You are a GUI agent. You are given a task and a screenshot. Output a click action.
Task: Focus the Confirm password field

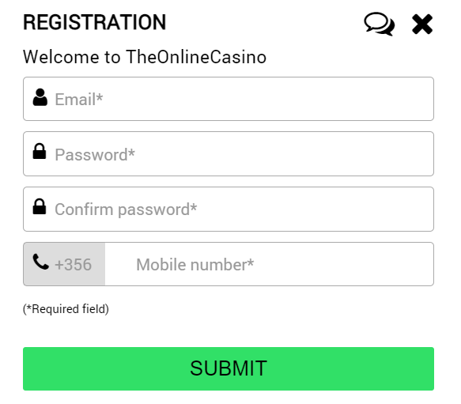229,209
